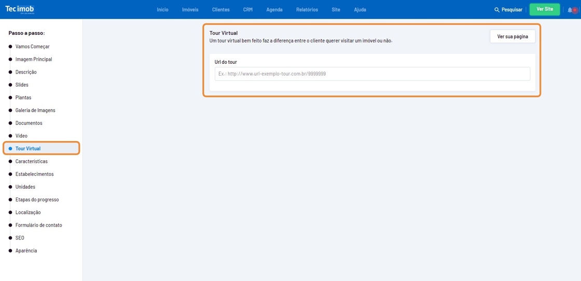Click the Url do tour input field
Viewport: 581px width, 281px height.
coord(372,74)
